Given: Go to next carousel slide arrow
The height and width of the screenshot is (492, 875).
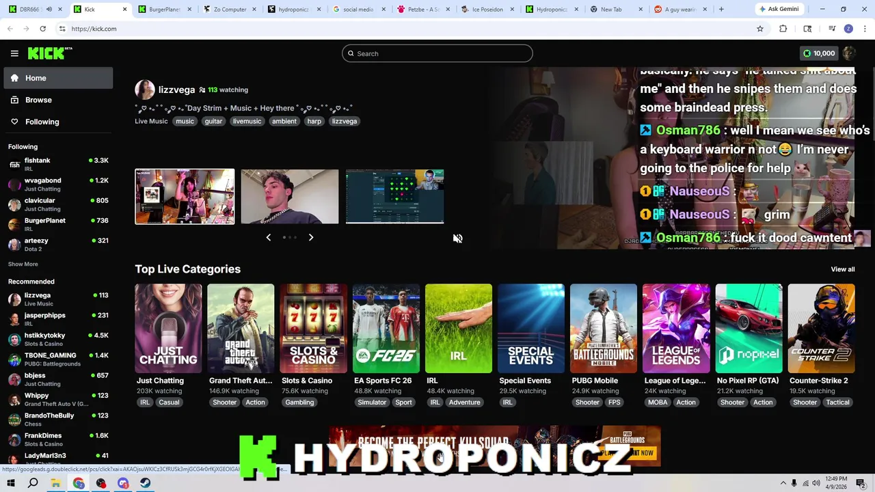Looking at the screenshot, I should 311,237.
